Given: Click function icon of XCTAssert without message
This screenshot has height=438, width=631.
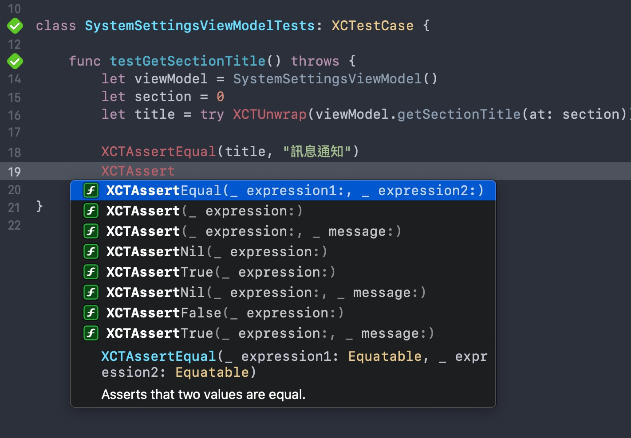Looking at the screenshot, I should 91,211.
